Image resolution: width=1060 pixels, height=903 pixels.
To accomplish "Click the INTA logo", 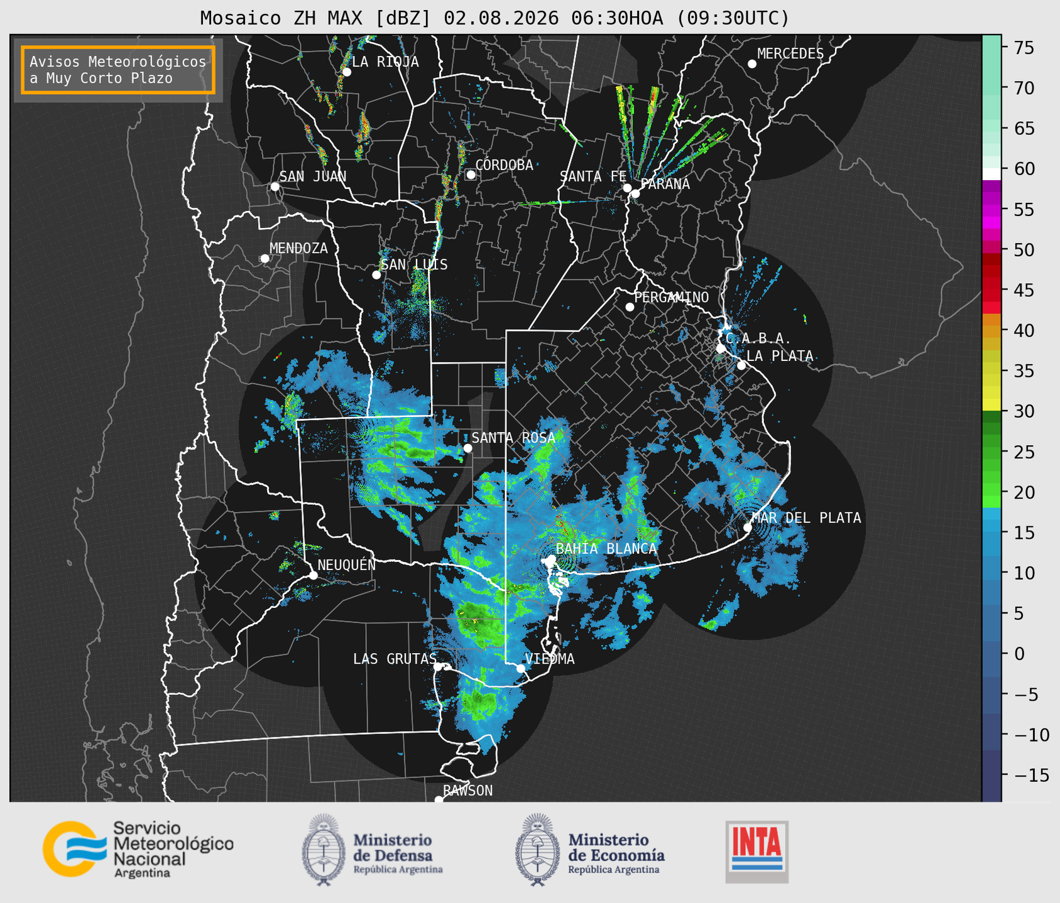I will click(757, 852).
